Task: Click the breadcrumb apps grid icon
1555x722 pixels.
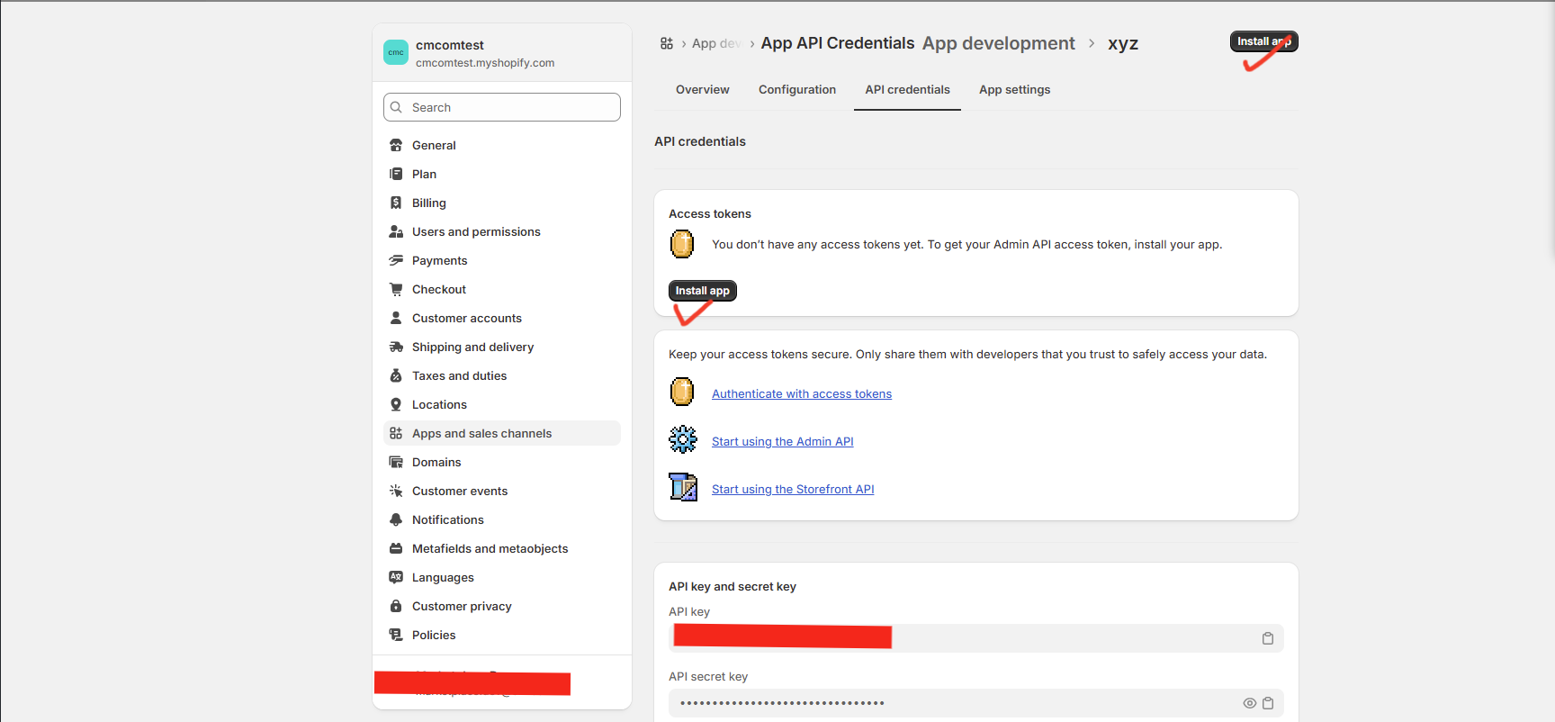Action: [x=667, y=43]
